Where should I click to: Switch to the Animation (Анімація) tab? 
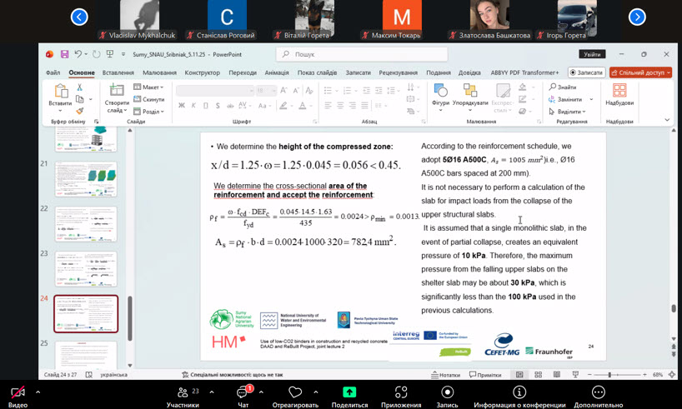pyautogui.click(x=276, y=73)
